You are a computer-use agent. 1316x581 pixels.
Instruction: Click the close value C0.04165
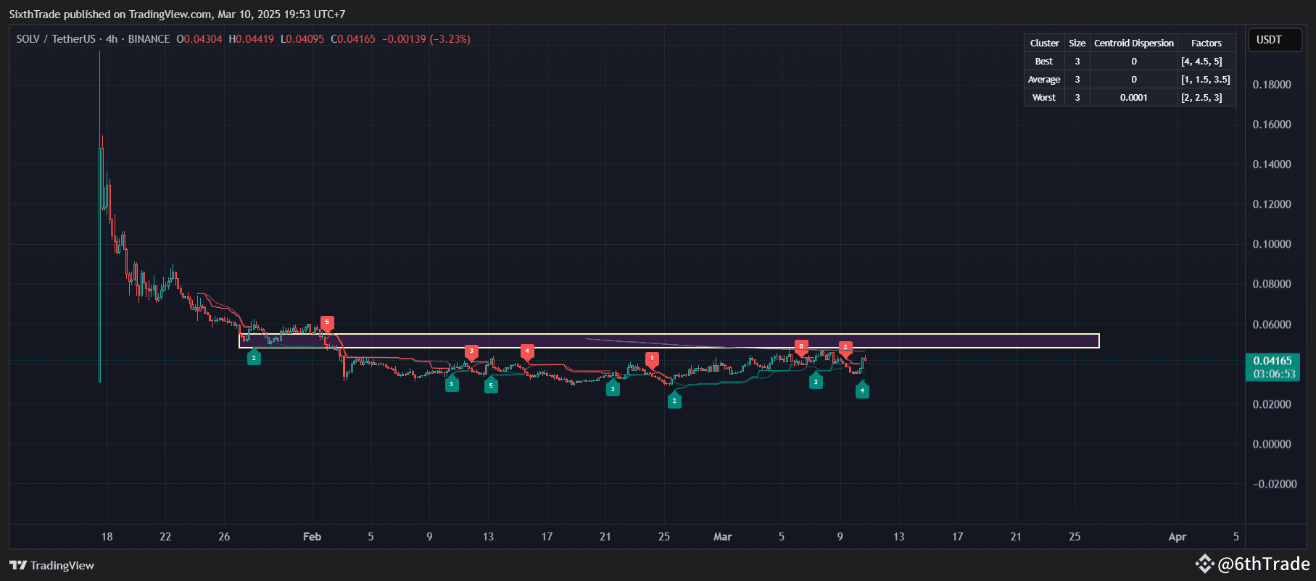tap(353, 39)
